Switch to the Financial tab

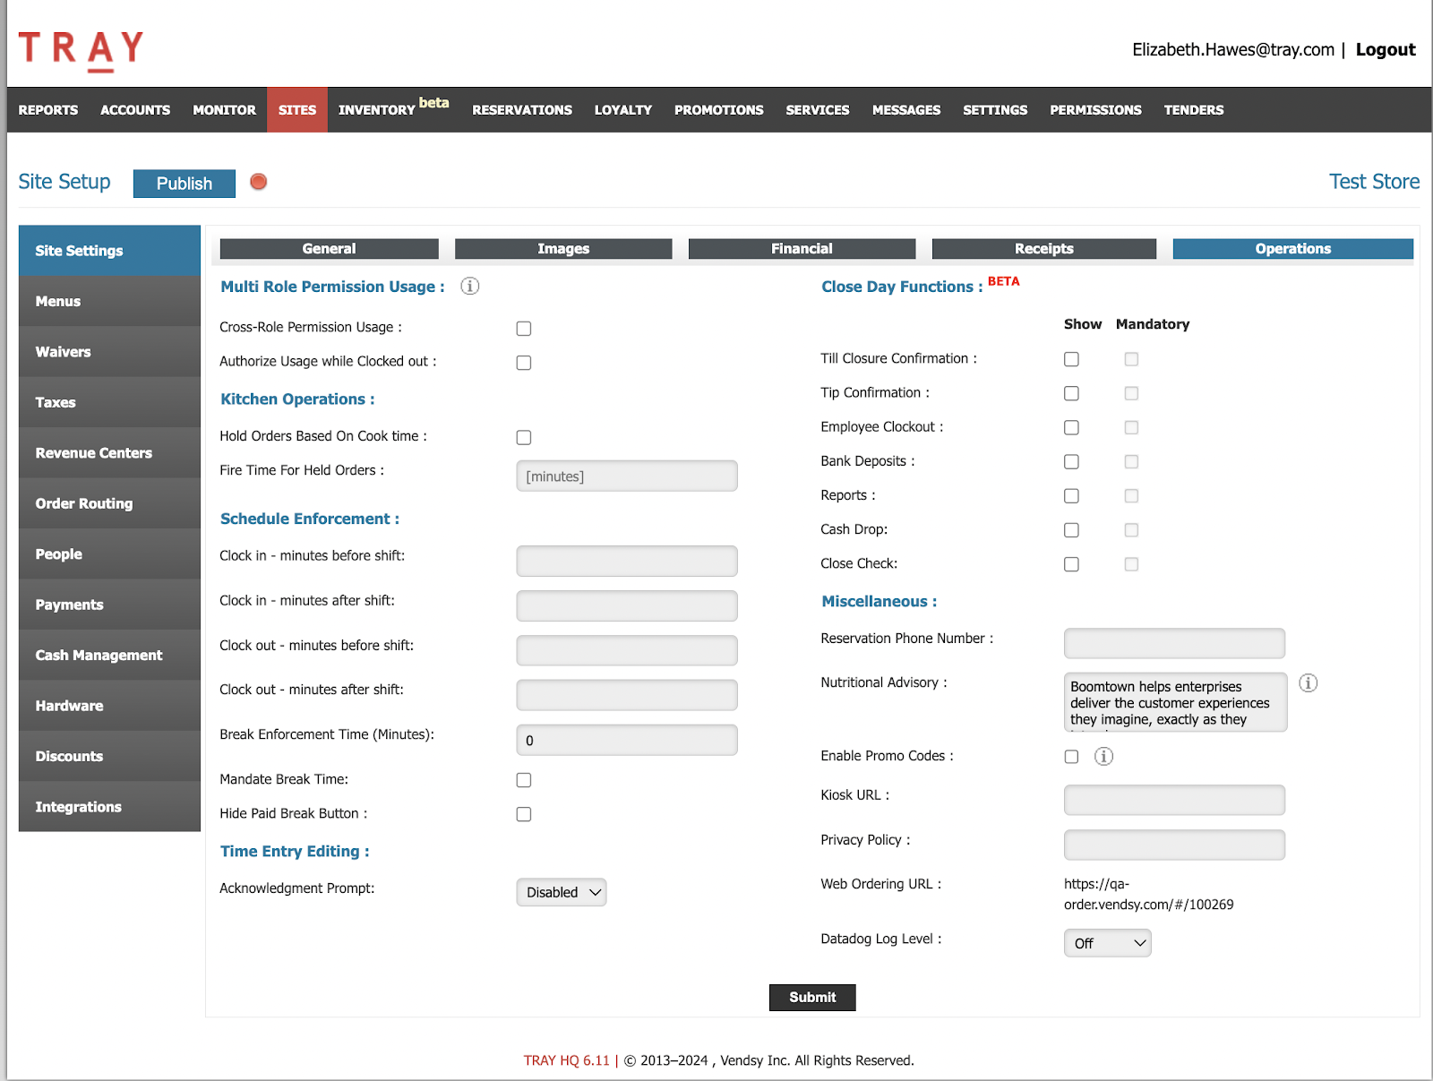[x=801, y=248]
